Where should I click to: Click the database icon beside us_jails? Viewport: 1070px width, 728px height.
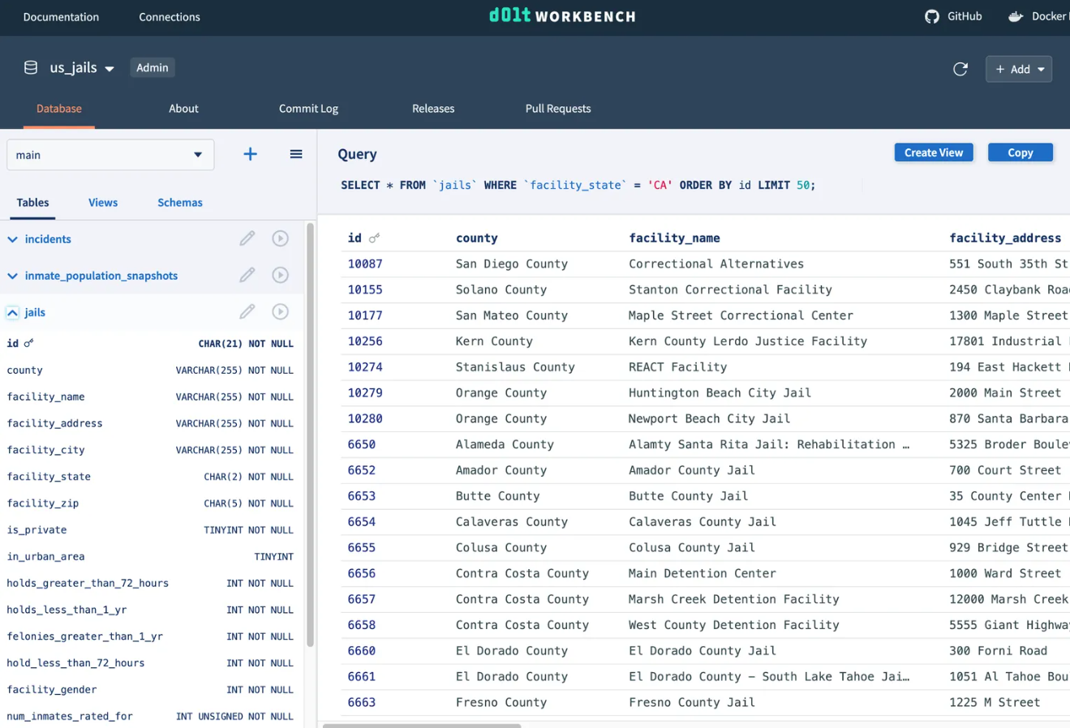click(31, 67)
